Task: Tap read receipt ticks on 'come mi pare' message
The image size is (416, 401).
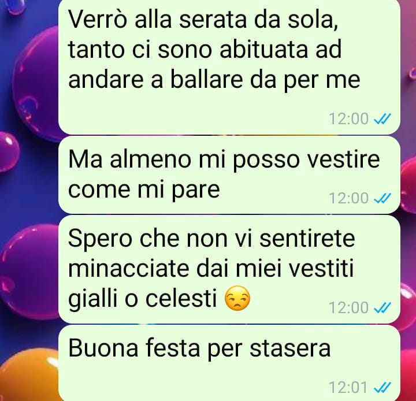Action: [382, 198]
